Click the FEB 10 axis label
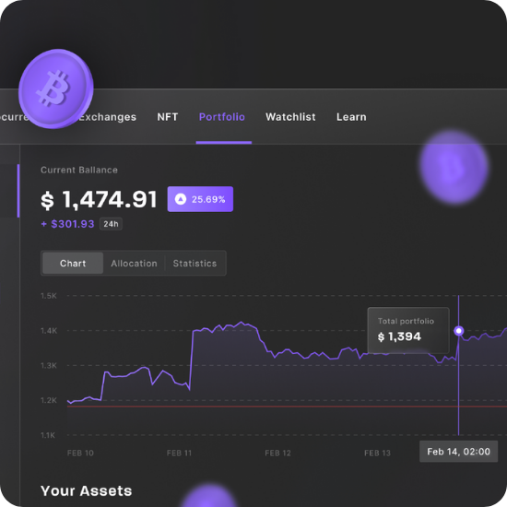Image resolution: width=507 pixels, height=507 pixels. coord(80,453)
